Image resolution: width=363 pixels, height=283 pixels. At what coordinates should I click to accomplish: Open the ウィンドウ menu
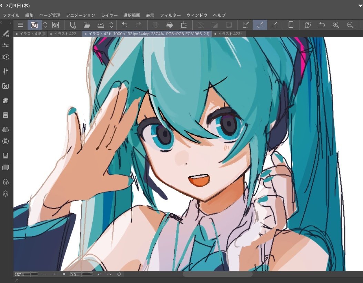pyautogui.click(x=197, y=15)
